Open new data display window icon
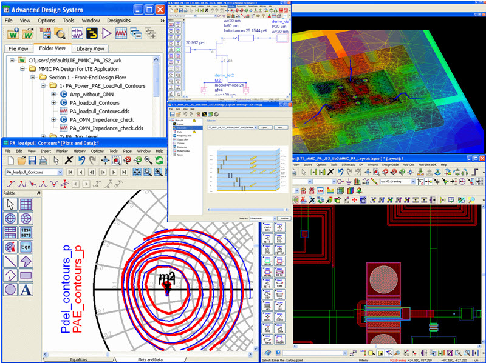This screenshot has width=486, height=363. (121, 33)
